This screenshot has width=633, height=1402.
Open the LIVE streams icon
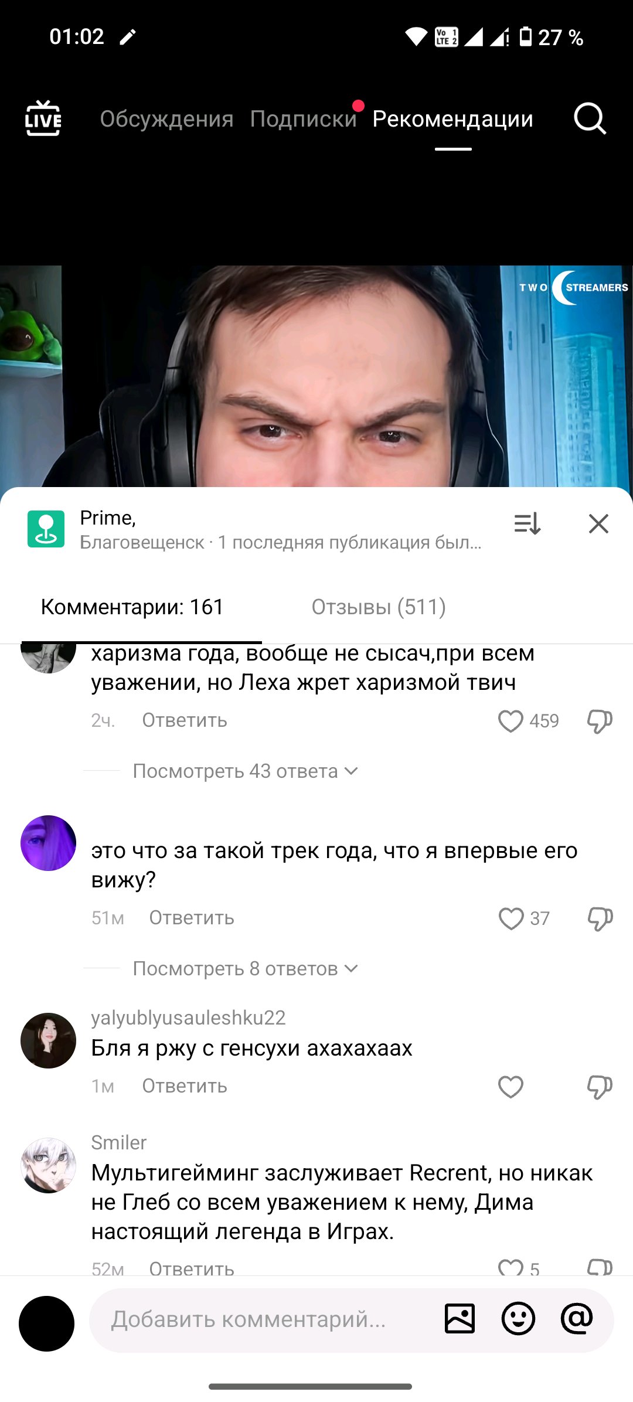click(x=43, y=118)
